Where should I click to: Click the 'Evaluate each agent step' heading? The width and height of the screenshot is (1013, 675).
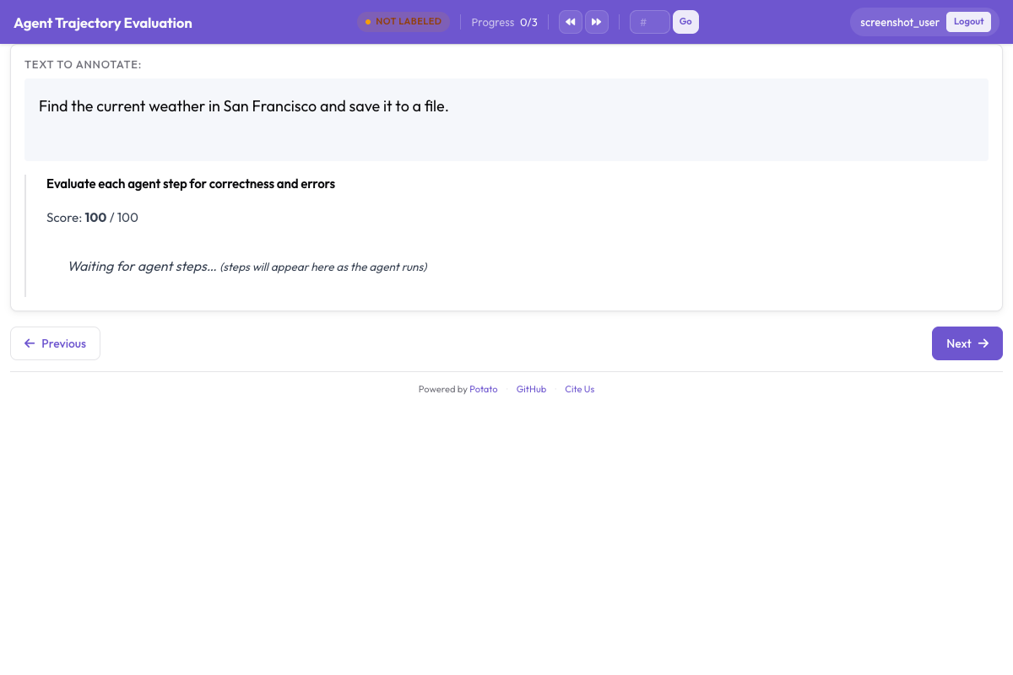[x=191, y=184]
